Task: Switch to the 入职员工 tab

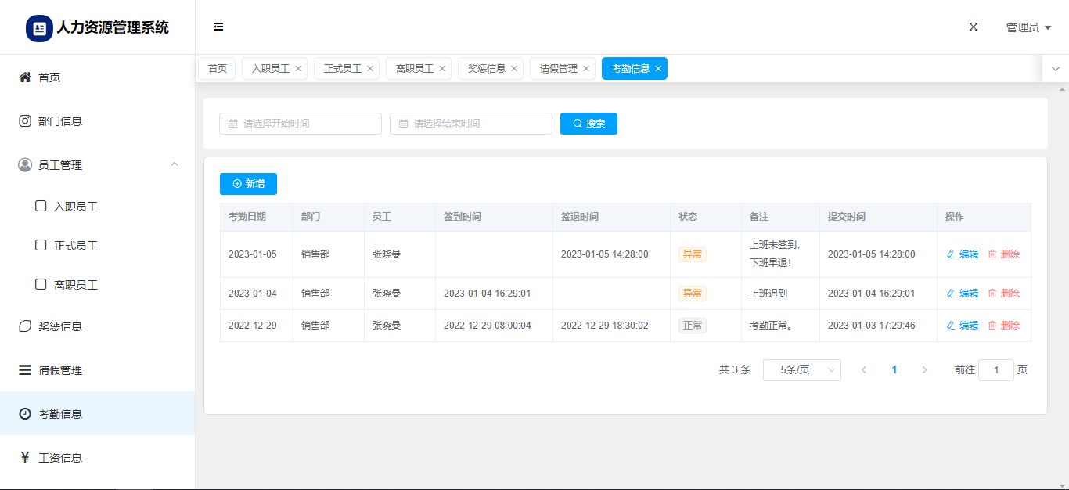Action: tap(270, 69)
